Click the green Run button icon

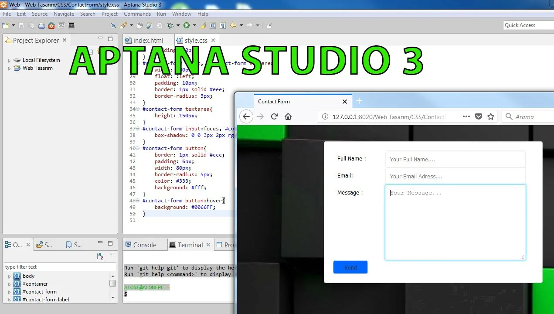point(187,26)
